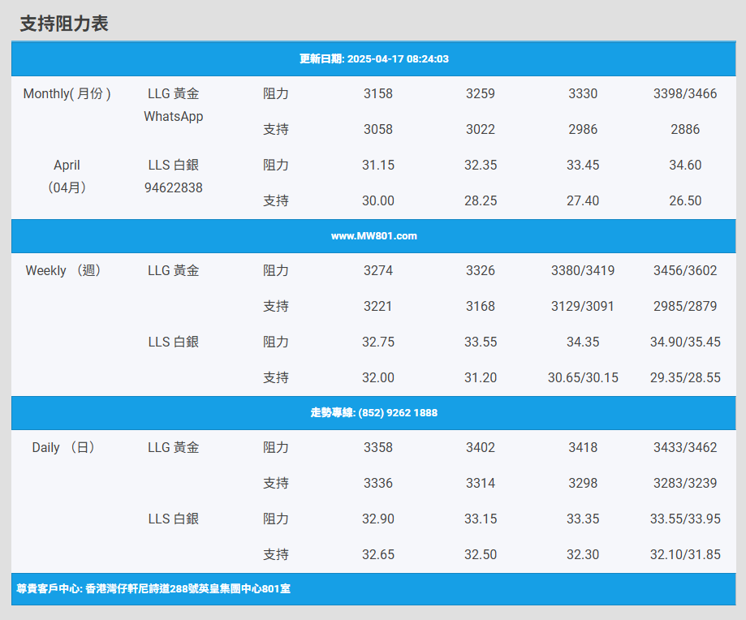746x620 pixels.
Task: Click daily silver support 32.65
Action: [378, 554]
